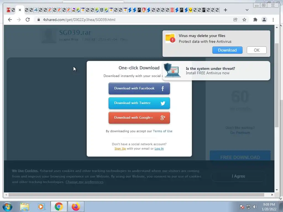Image resolution: width=283 pixels, height=212 pixels.
Task: Go back to the previous page
Action: tap(10, 20)
